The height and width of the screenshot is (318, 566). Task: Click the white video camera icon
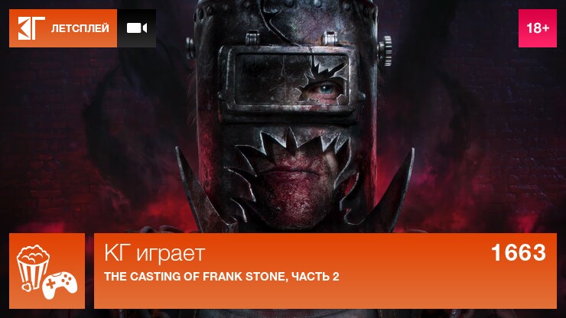tap(137, 28)
